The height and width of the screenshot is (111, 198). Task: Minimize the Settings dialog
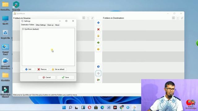(x=60, y=21)
